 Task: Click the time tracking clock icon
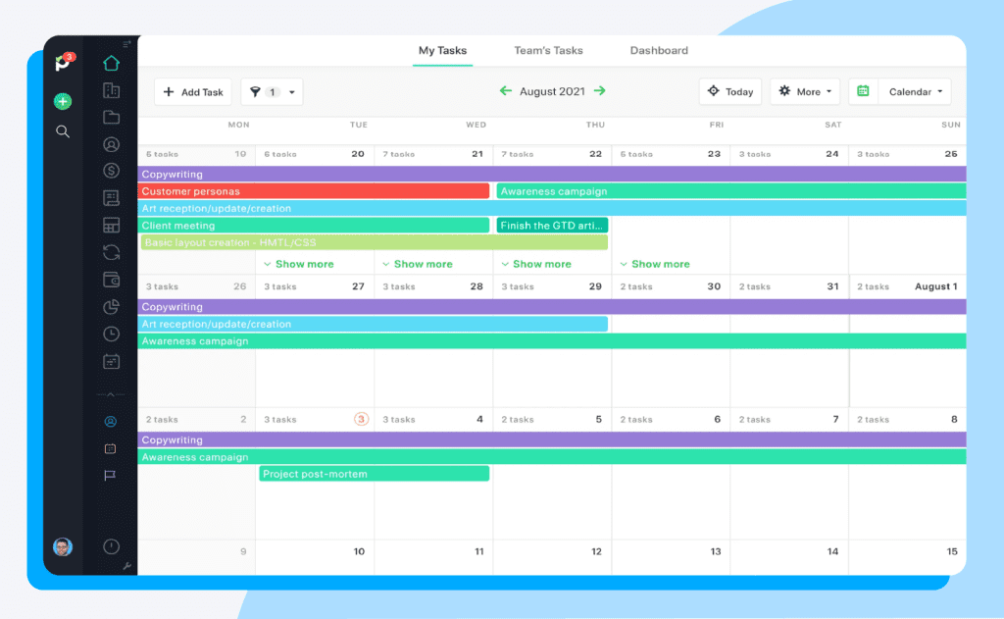pyautogui.click(x=111, y=334)
